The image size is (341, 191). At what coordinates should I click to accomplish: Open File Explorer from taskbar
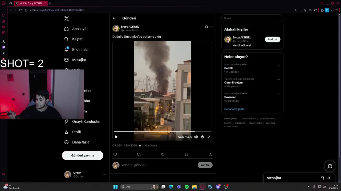[x=194, y=187]
